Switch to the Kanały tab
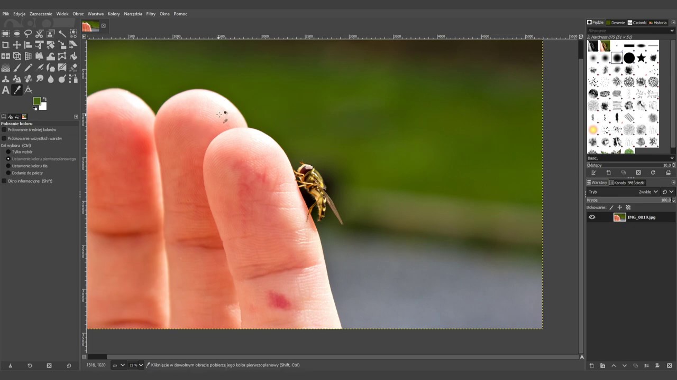Viewport: 677px width, 380px height. [618, 183]
